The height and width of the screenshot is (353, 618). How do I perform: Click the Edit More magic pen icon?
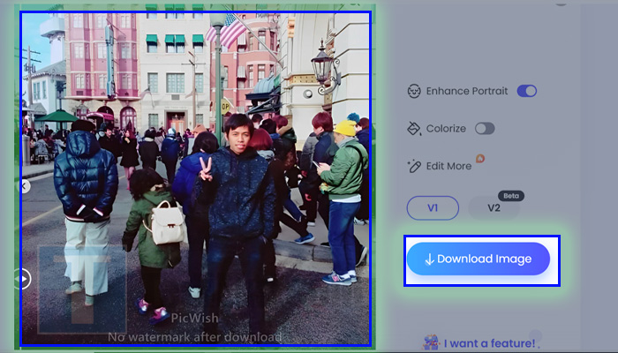(x=414, y=166)
